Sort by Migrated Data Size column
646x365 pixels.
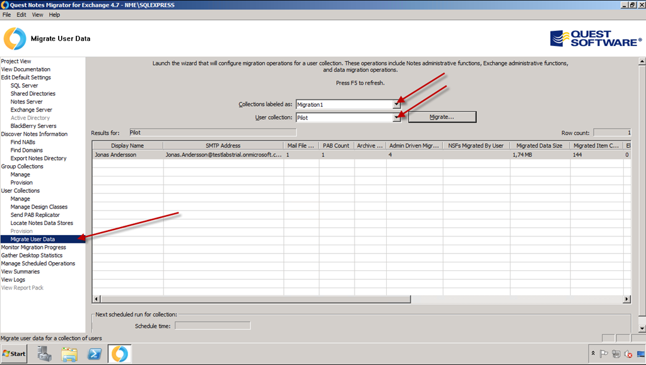pyautogui.click(x=540, y=146)
